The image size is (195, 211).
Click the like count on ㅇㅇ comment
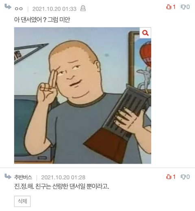[x=174, y=7]
